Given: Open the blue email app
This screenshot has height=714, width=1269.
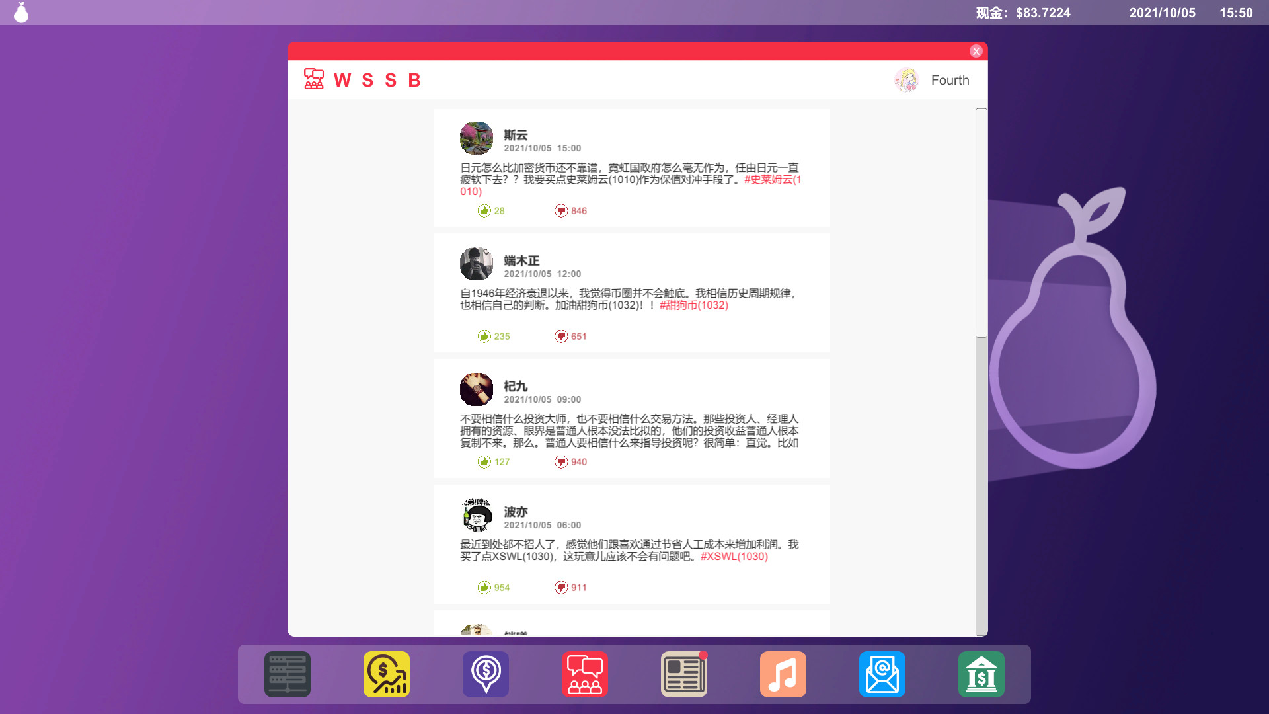Looking at the screenshot, I should [882, 674].
